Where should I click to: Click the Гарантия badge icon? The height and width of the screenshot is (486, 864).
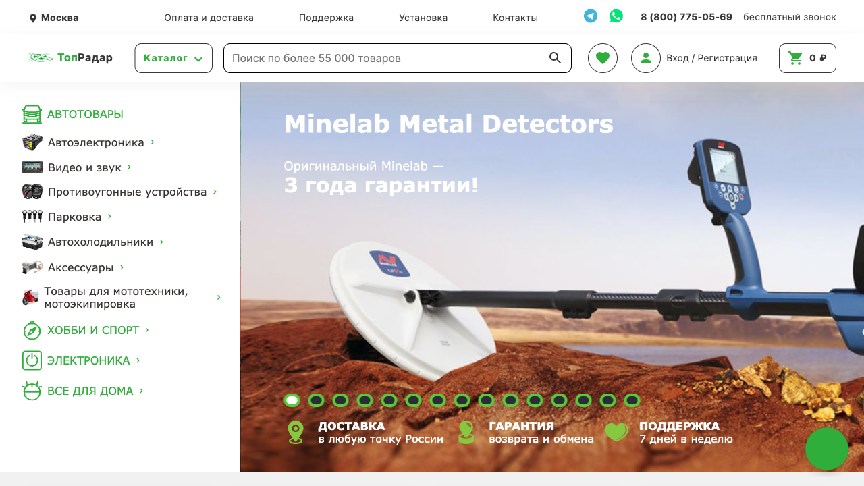tap(466, 432)
